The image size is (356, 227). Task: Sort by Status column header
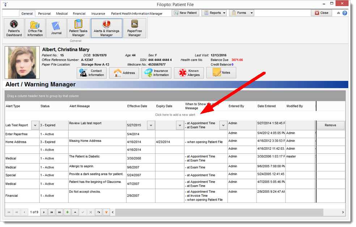tap(54, 106)
